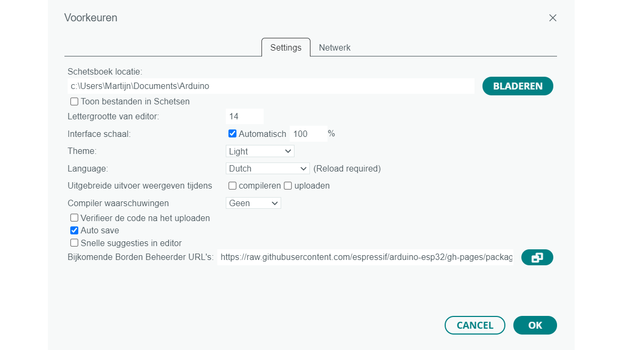Image resolution: width=622 pixels, height=350 pixels.
Task: Disable Automatisch interface scale checkbox
Action: click(232, 134)
